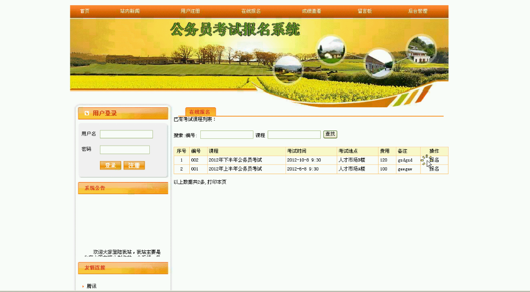Click the 打印本页 link
The image size is (530, 292).
point(217,182)
